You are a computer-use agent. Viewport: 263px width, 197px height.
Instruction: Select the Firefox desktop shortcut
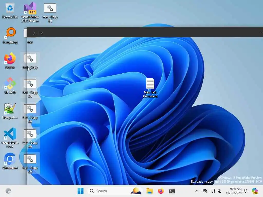tap(10, 61)
